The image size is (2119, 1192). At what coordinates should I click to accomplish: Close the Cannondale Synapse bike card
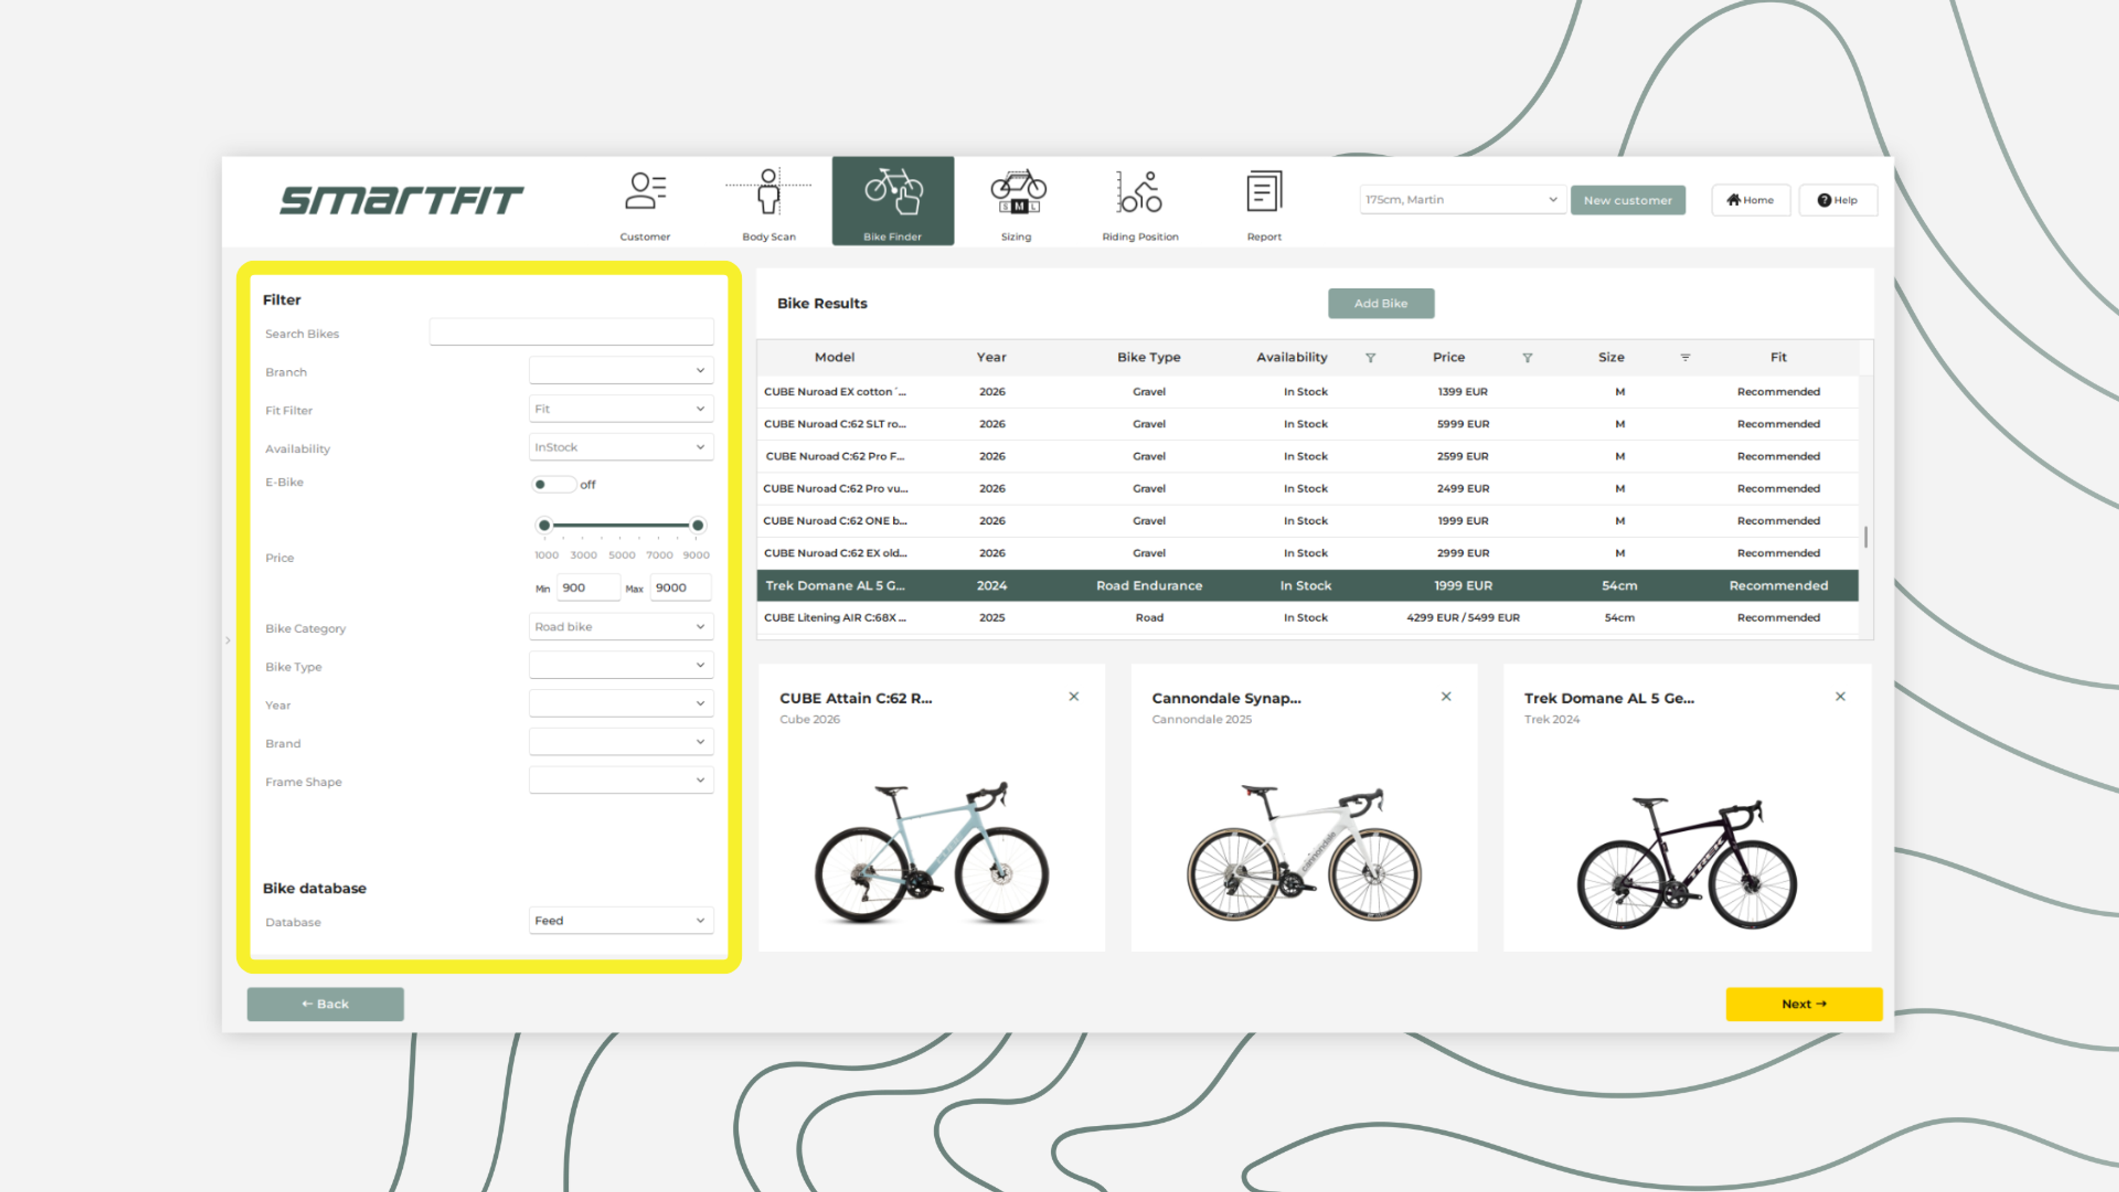point(1446,697)
